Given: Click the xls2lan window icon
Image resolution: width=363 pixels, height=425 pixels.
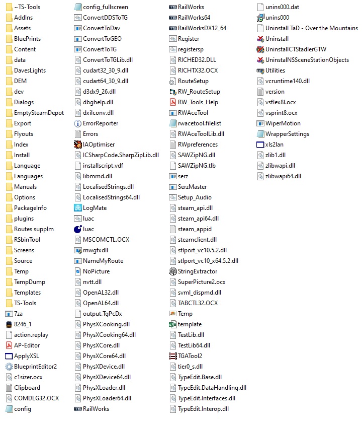Looking at the screenshot, I should coord(260,145).
